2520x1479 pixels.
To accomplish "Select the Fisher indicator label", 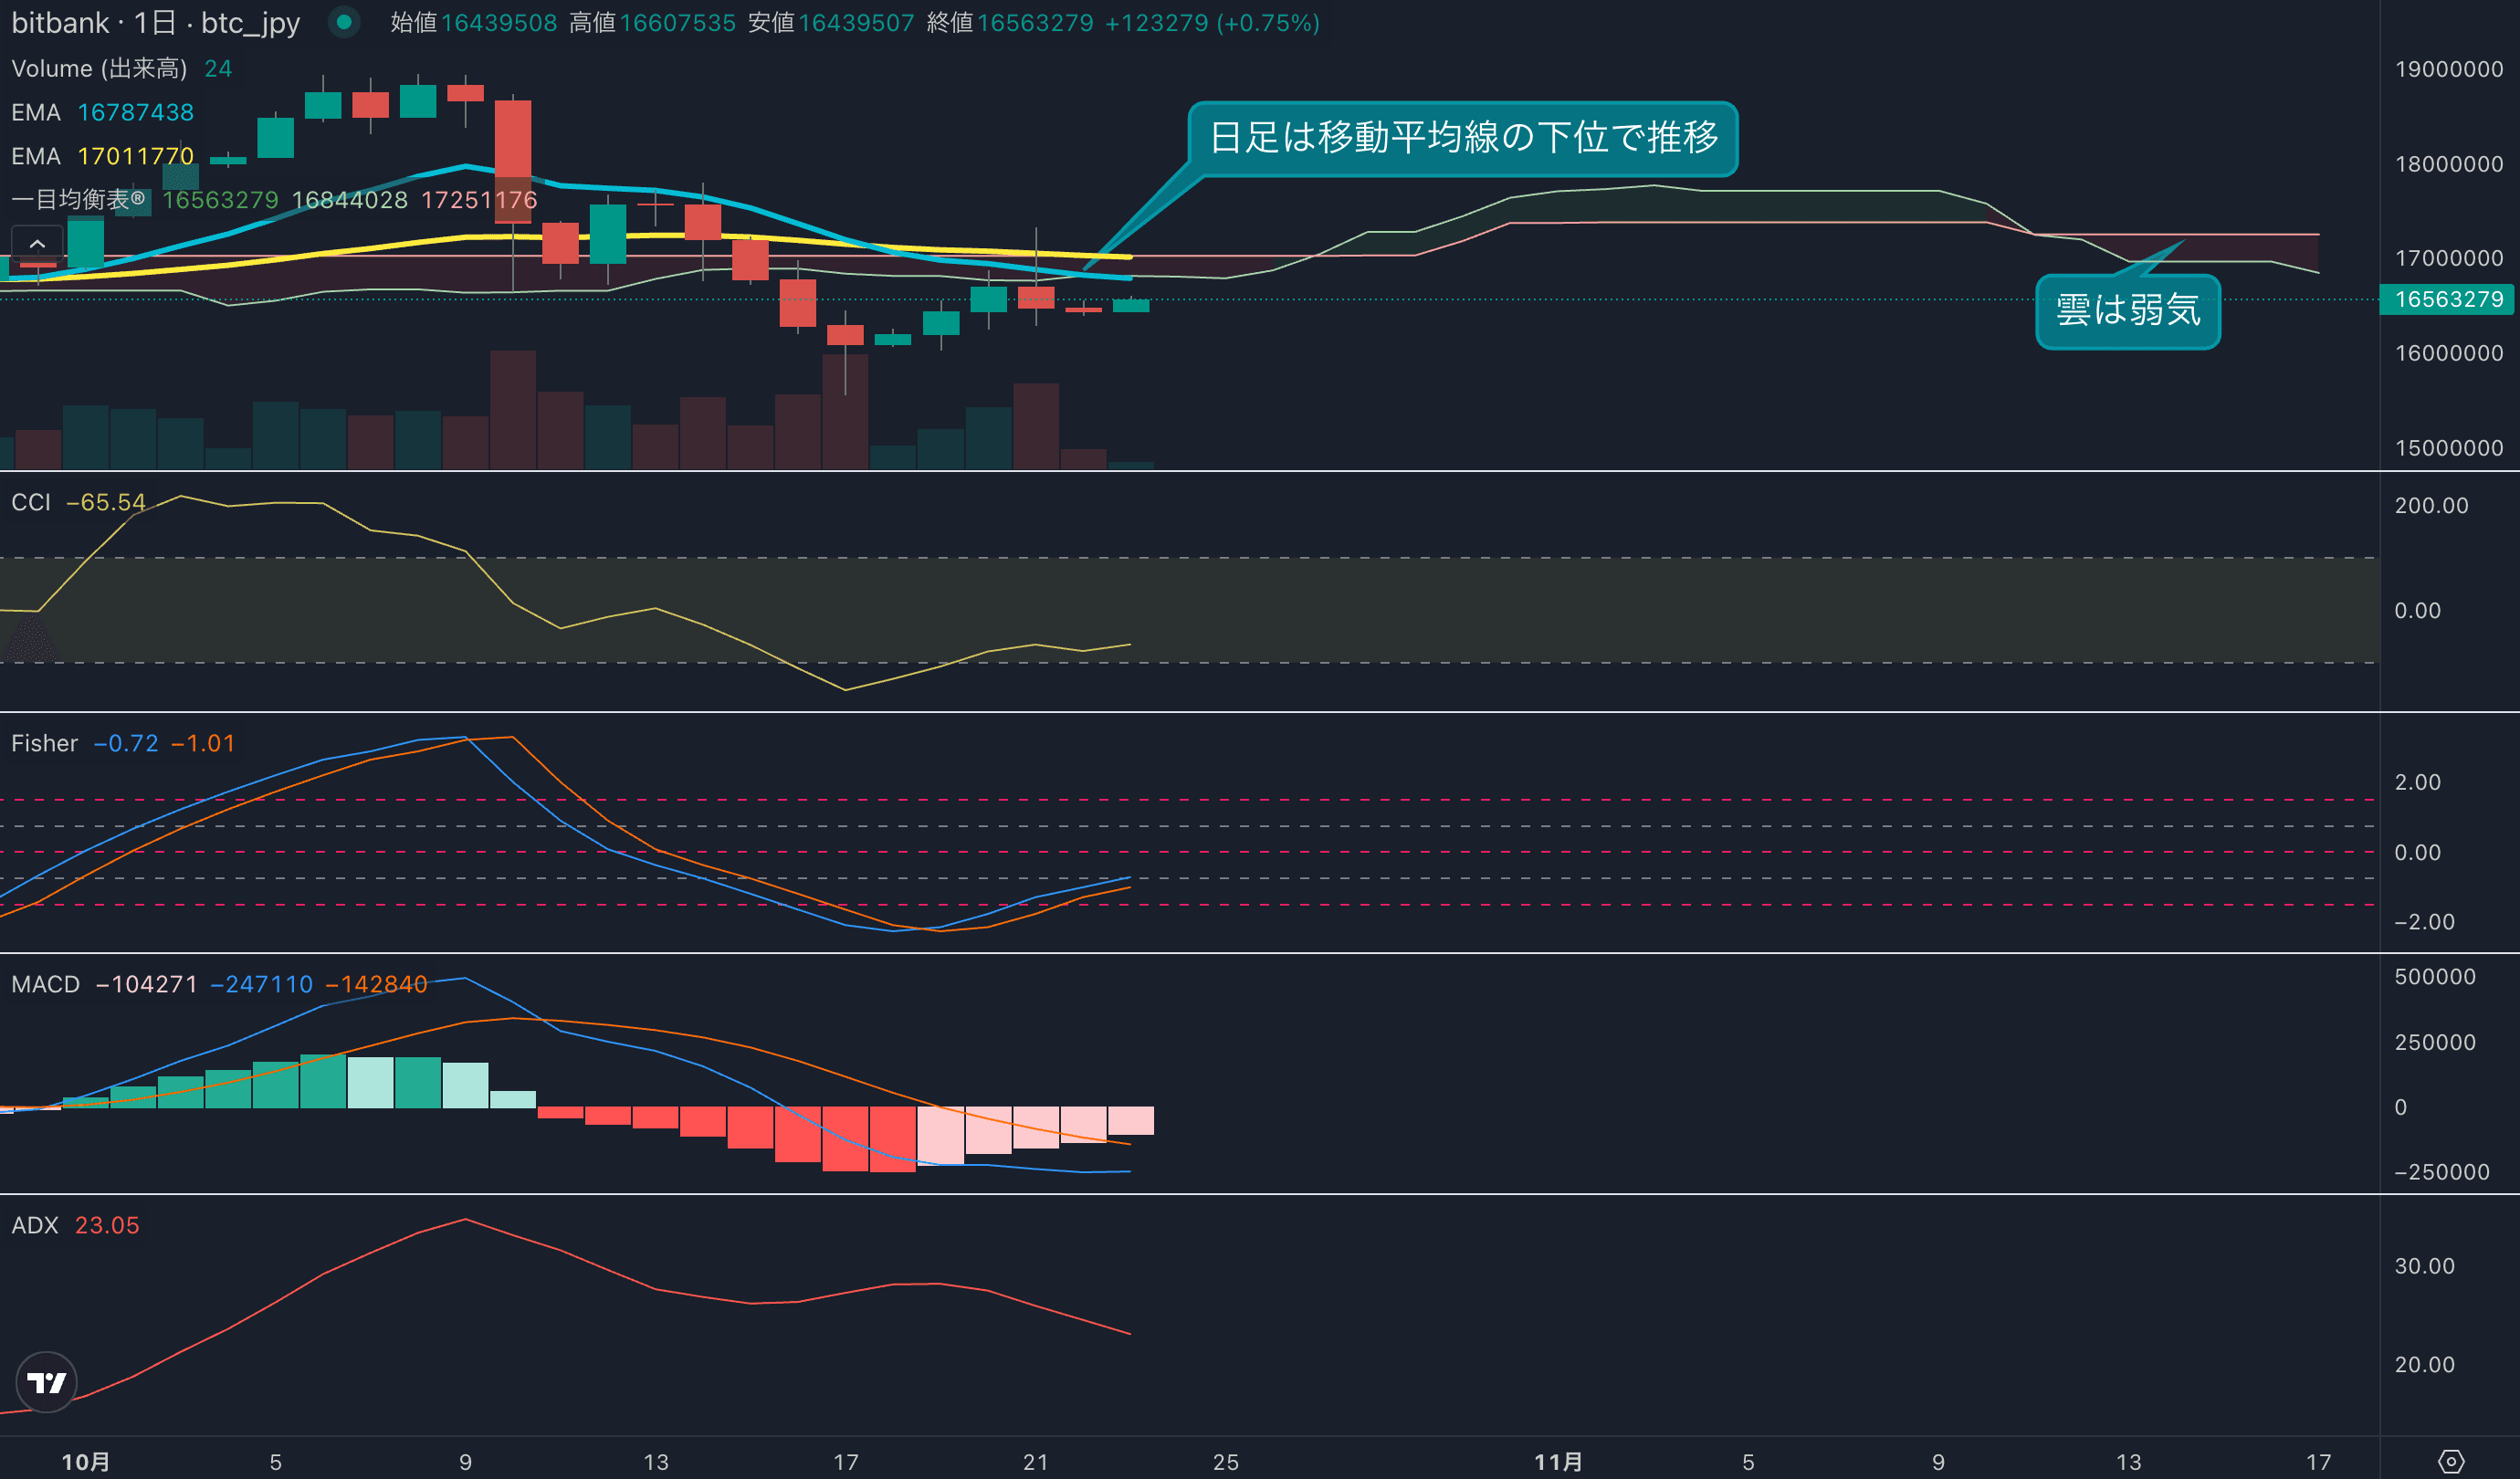I will (x=44, y=743).
